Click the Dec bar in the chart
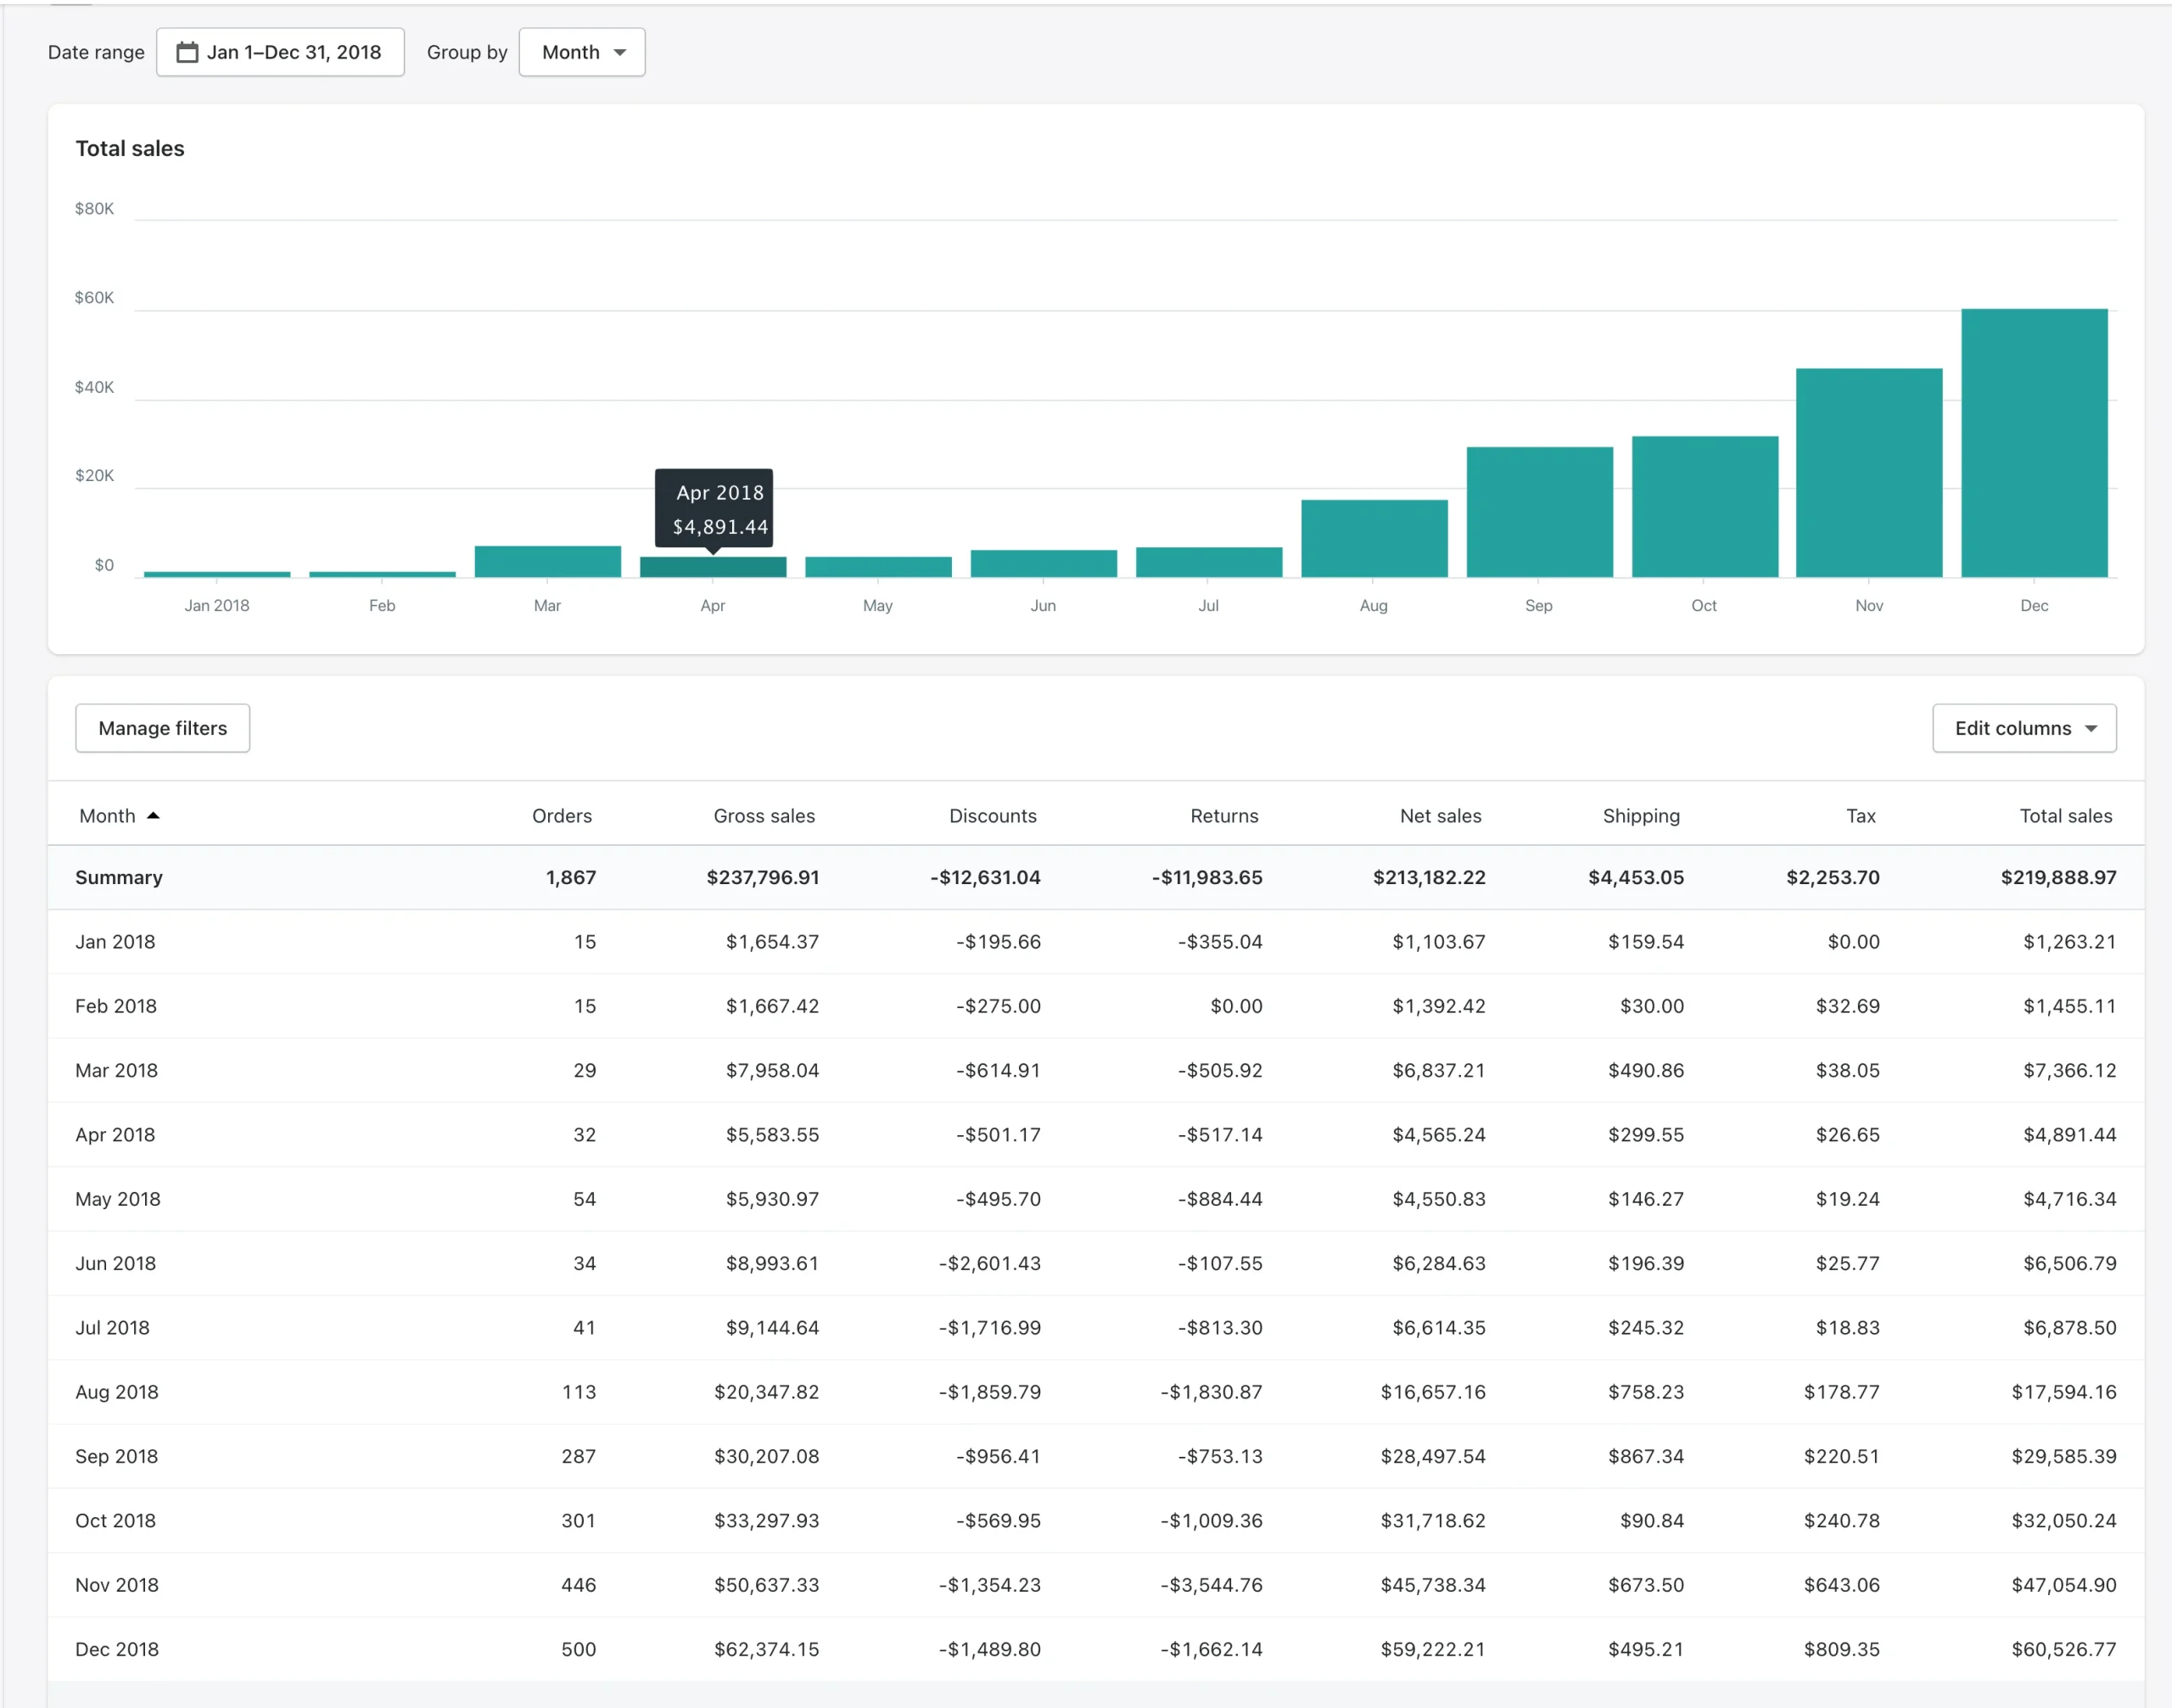Screen dimensions: 2172x1708 (2034, 443)
